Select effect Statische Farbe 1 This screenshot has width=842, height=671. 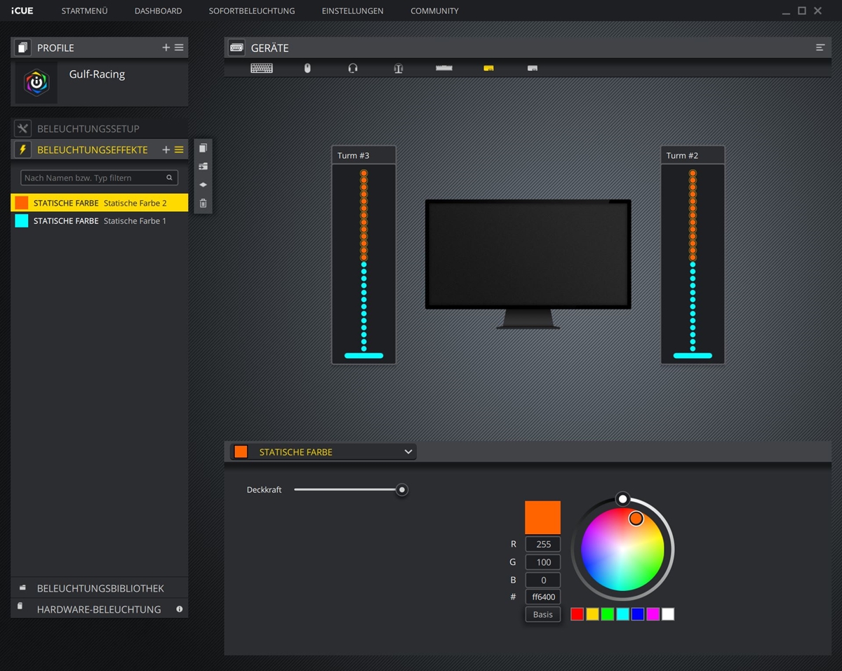100,221
